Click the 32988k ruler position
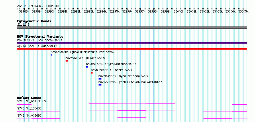This screenshot has width=255, height=122. click(24, 11)
